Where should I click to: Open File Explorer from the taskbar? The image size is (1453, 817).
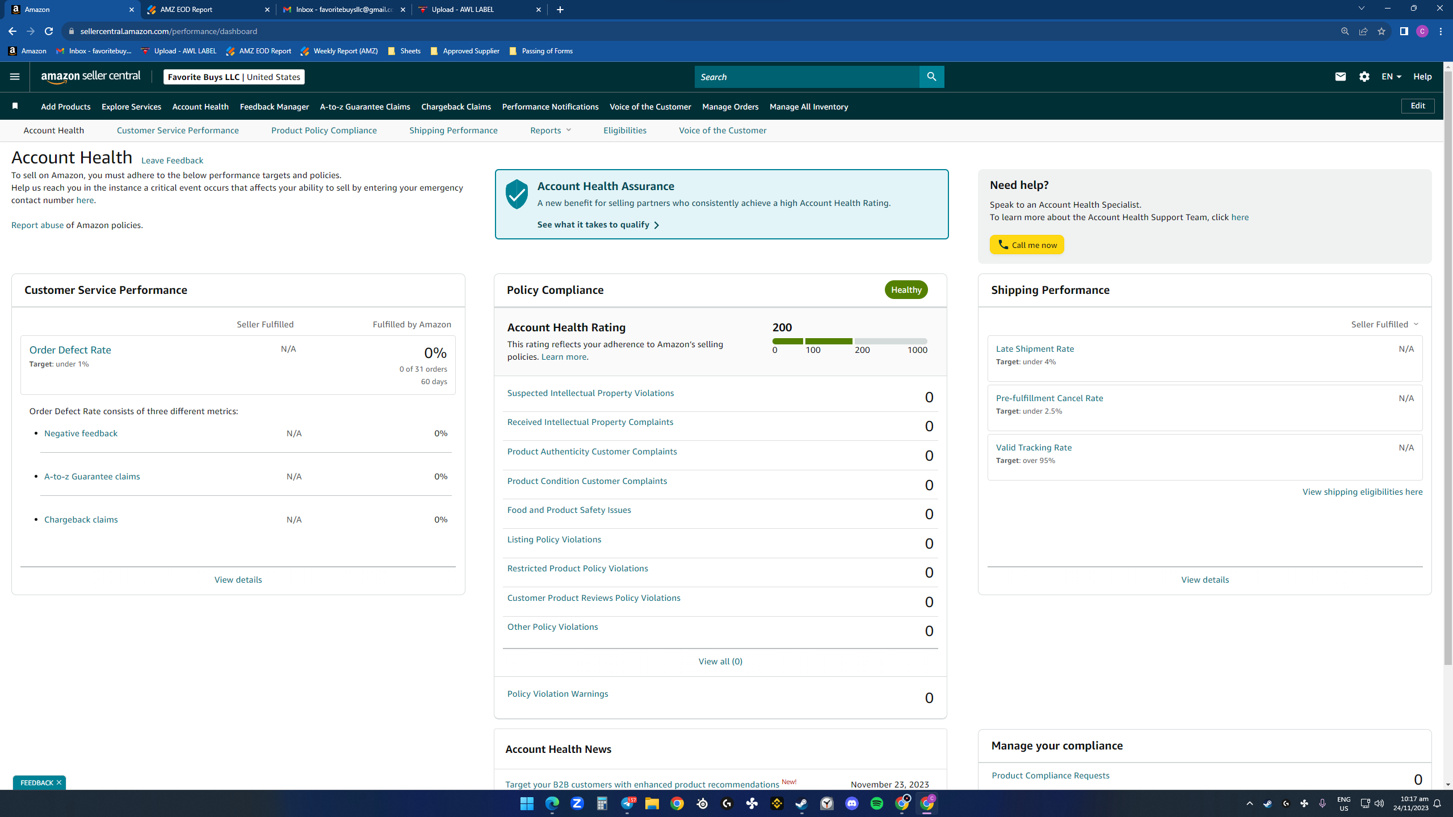652,803
